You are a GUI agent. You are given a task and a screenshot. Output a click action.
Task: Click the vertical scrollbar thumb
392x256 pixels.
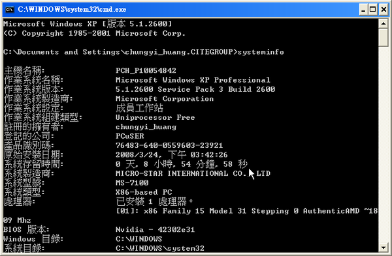pyautogui.click(x=384, y=37)
